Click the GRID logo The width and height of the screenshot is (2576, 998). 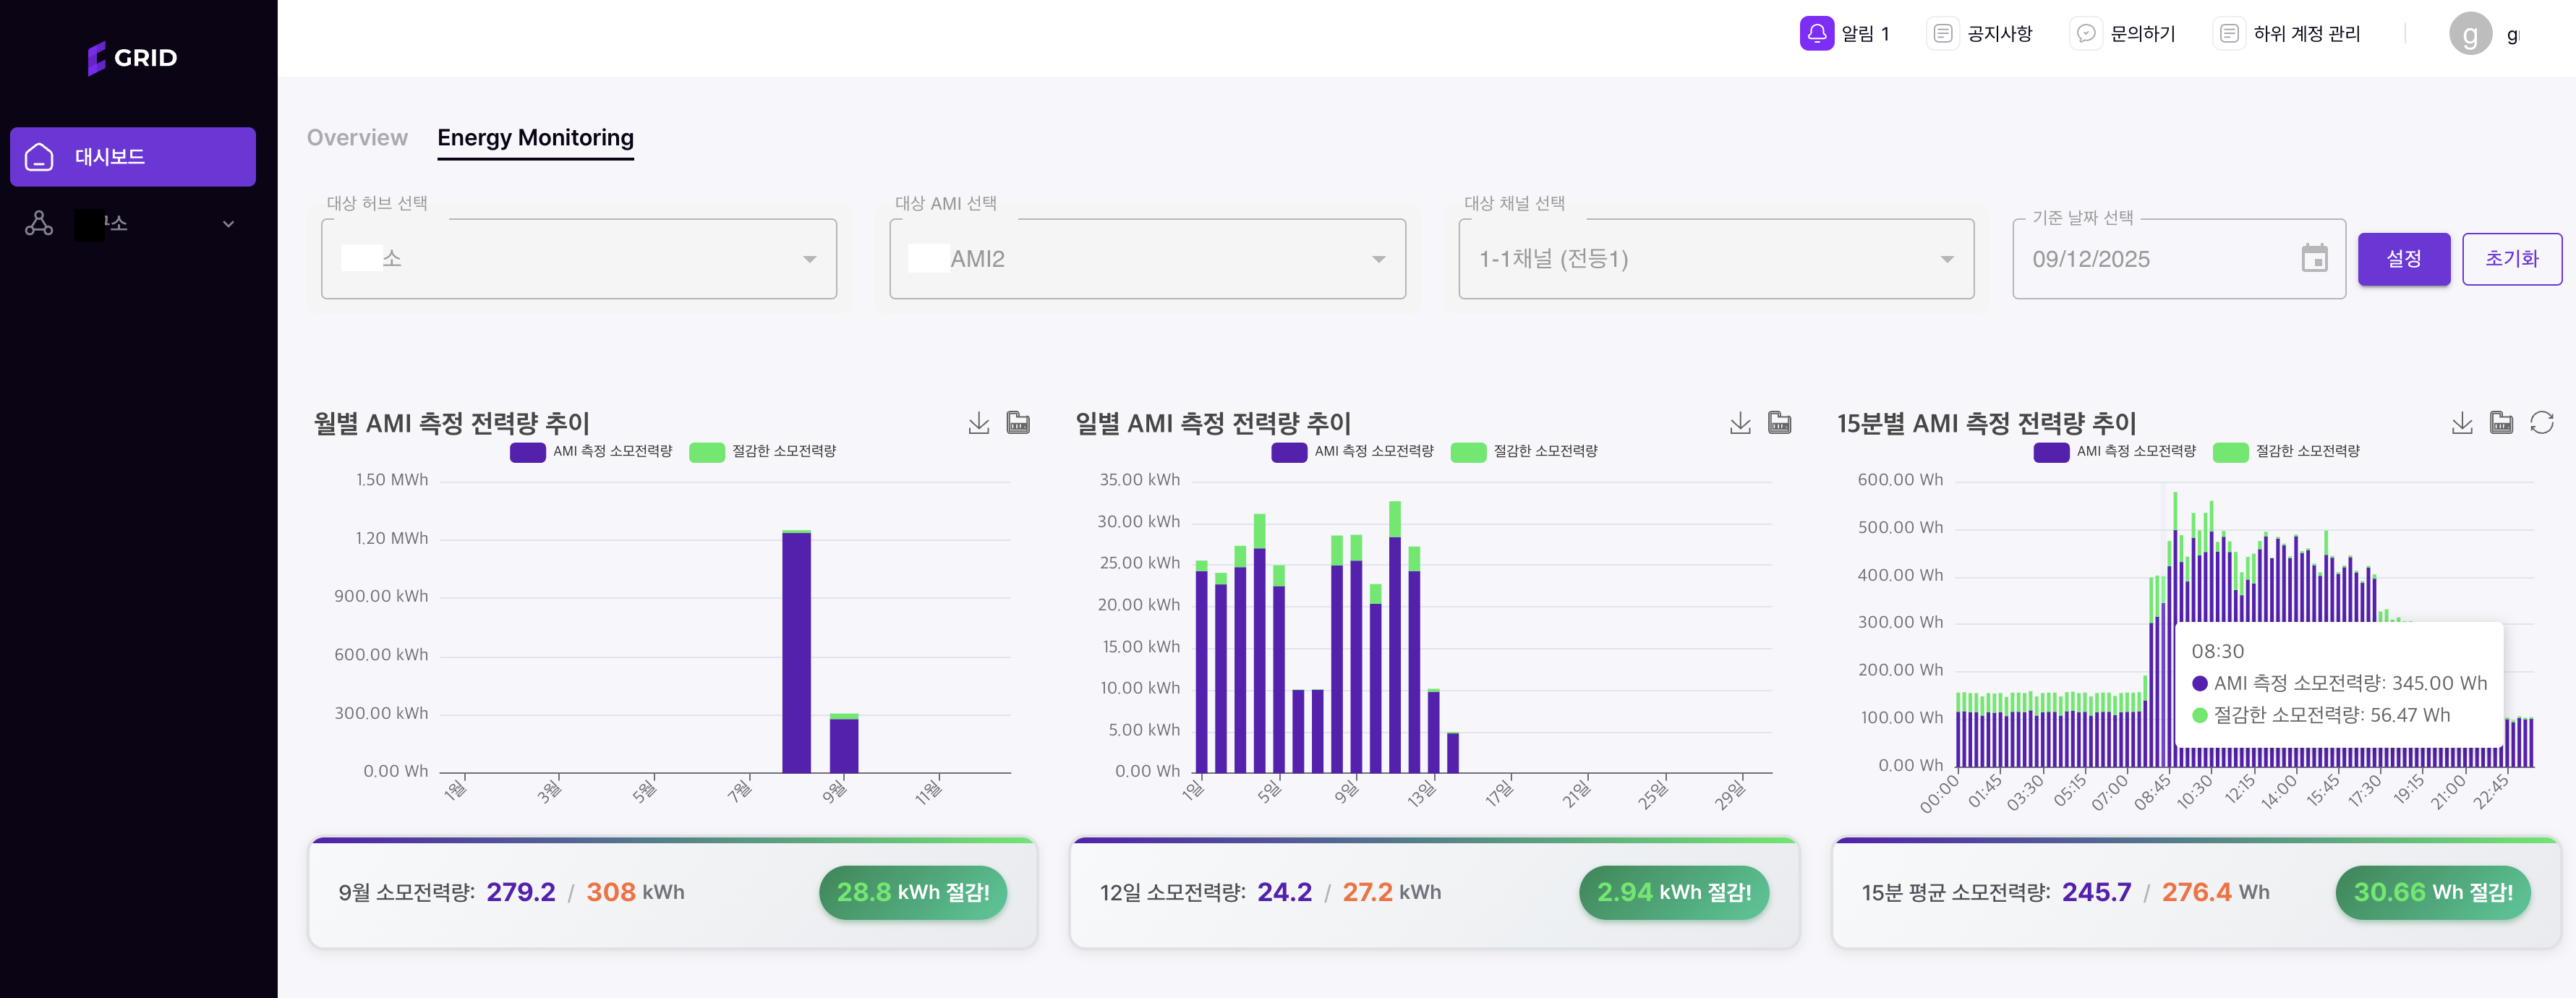pyautogui.click(x=132, y=58)
